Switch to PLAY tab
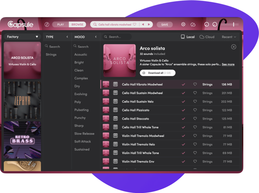Screen dimensions: 259x193 [x=61, y=25]
